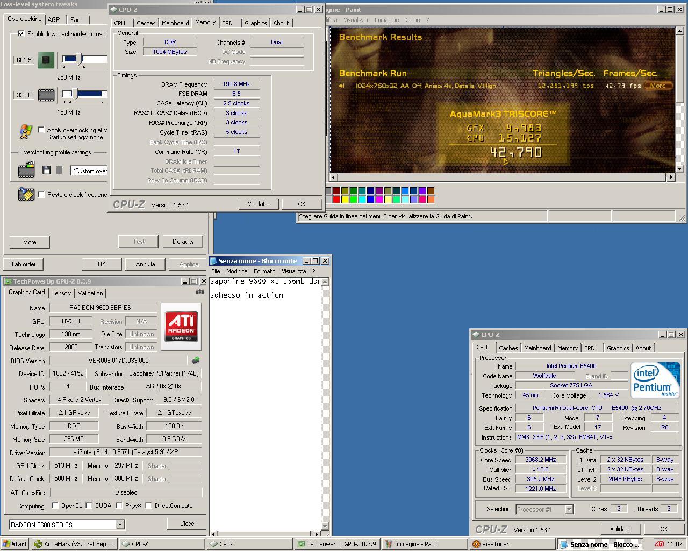The width and height of the screenshot is (688, 551).
Task: Open AGP tab in RivaTuner
Action: [x=54, y=20]
